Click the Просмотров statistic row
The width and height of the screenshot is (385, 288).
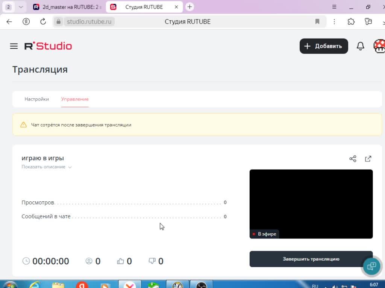[124, 202]
